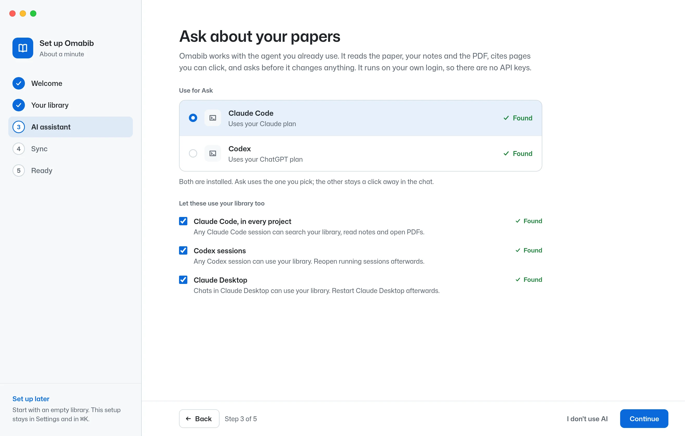This screenshot has height=436, width=685.
Task: Click Found status for Claude Code, every project
Action: click(529, 221)
